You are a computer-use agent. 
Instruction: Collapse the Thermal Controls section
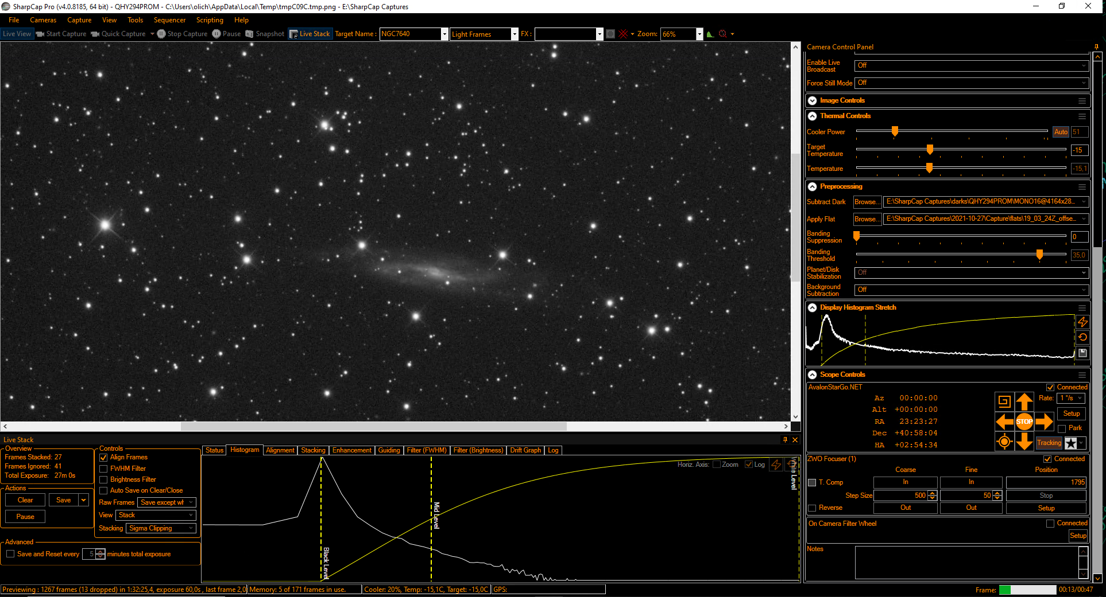pos(813,116)
